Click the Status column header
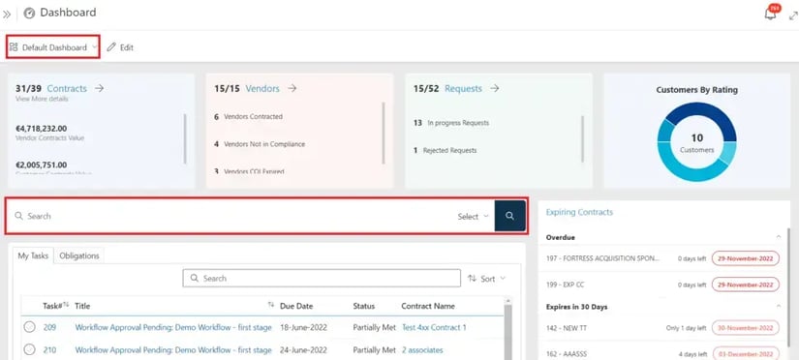This screenshot has height=360, width=799. click(x=364, y=306)
